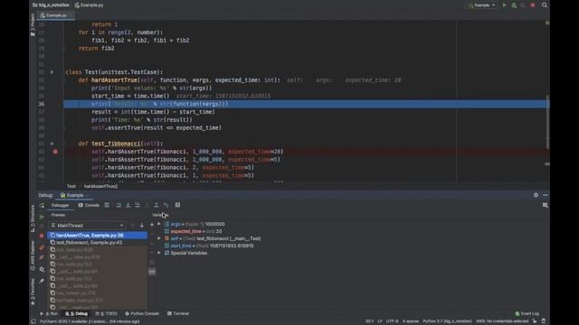Viewport: 579px width, 325px height.
Task: Click the Python 3.7 interpreter selector
Action: click(447, 321)
